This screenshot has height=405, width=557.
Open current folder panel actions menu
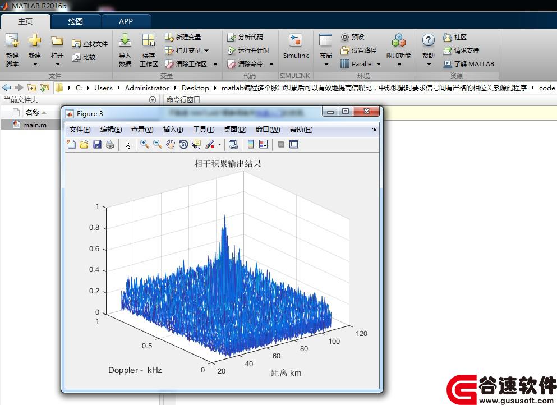pos(153,100)
